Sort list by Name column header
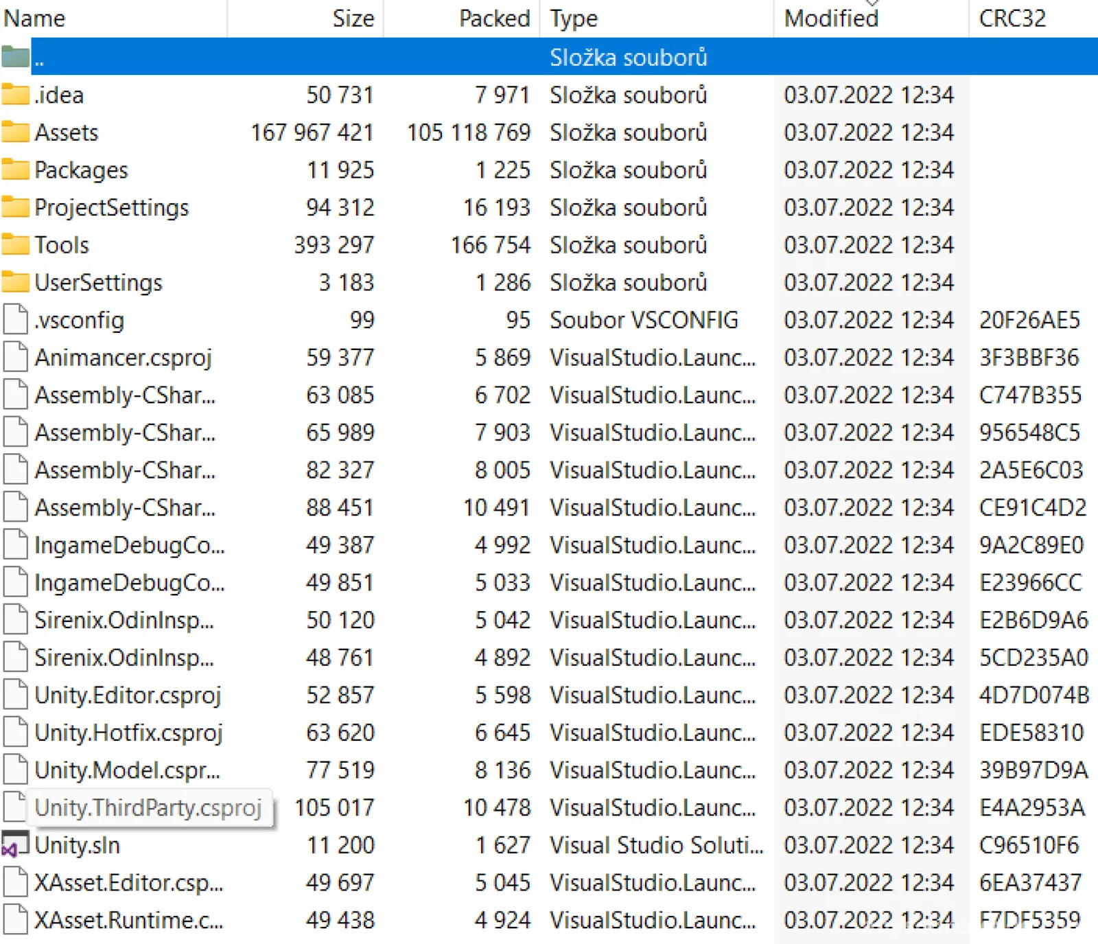Viewport: 1098px width, 944px height. pyautogui.click(x=34, y=19)
